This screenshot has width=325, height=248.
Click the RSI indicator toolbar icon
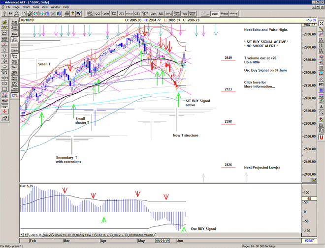click(161, 14)
